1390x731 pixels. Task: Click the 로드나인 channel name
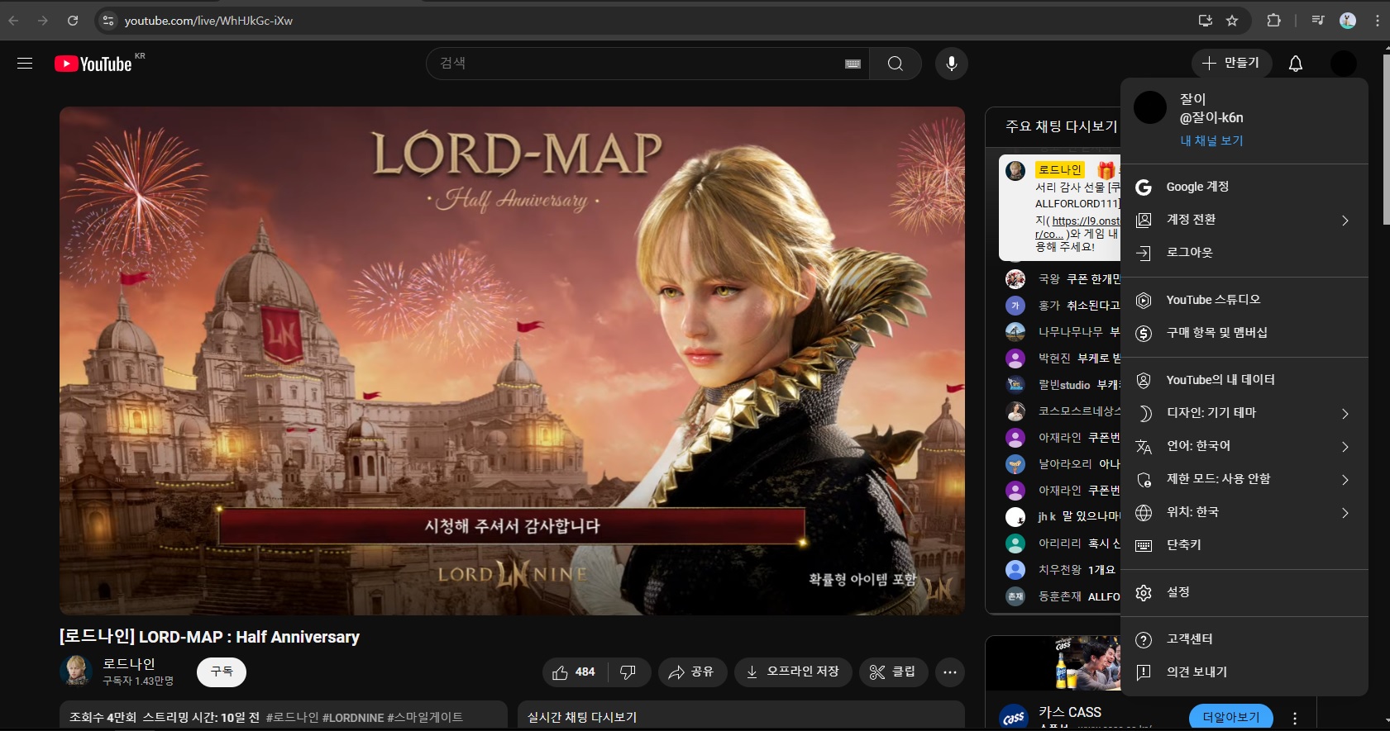click(129, 664)
